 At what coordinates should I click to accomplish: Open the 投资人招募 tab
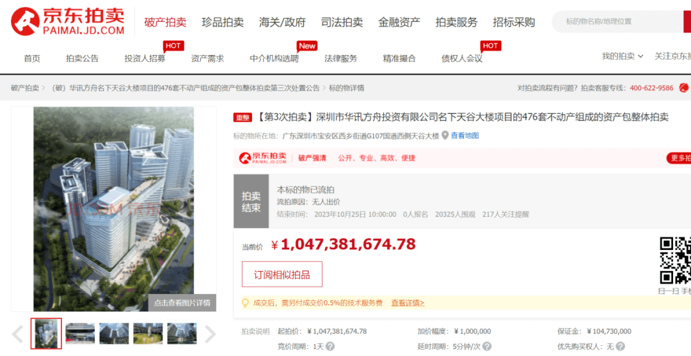point(145,58)
